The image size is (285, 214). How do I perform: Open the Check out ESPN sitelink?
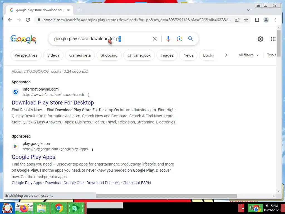coord(137,183)
